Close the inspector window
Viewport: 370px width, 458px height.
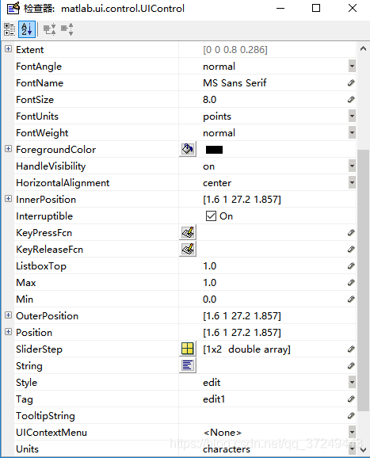353,8
